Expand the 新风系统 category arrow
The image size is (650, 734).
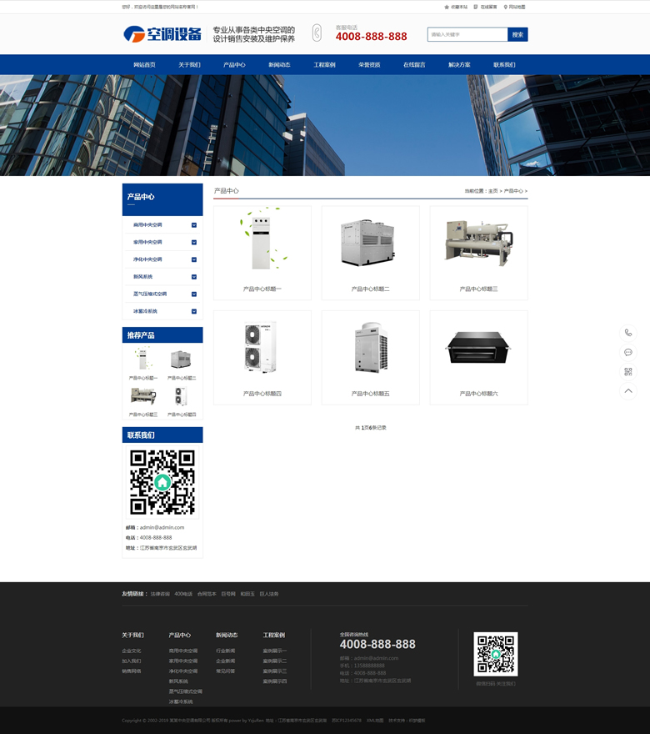[x=194, y=277]
